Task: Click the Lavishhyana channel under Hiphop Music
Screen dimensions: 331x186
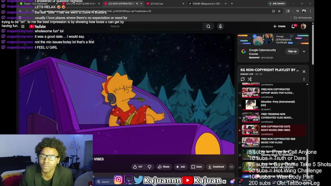Action: click(267, 97)
